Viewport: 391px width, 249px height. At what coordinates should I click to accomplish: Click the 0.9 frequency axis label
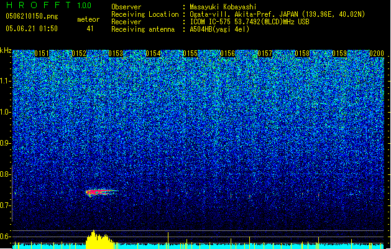point(5,143)
